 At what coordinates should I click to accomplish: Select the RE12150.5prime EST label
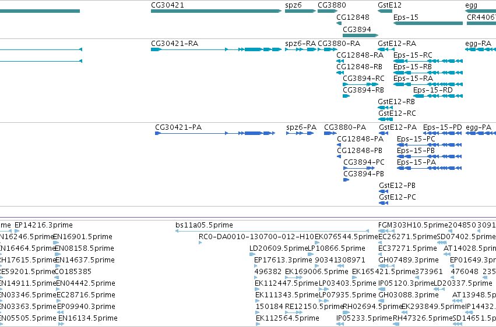click(314, 307)
